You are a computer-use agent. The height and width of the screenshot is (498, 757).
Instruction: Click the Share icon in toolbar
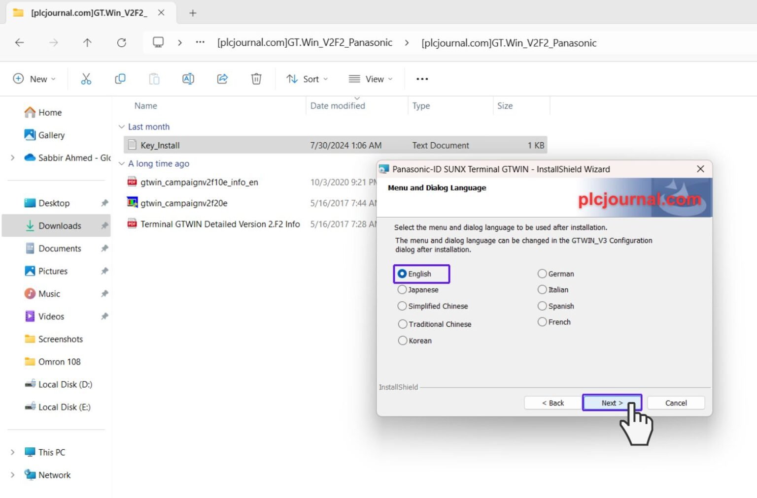coord(222,79)
